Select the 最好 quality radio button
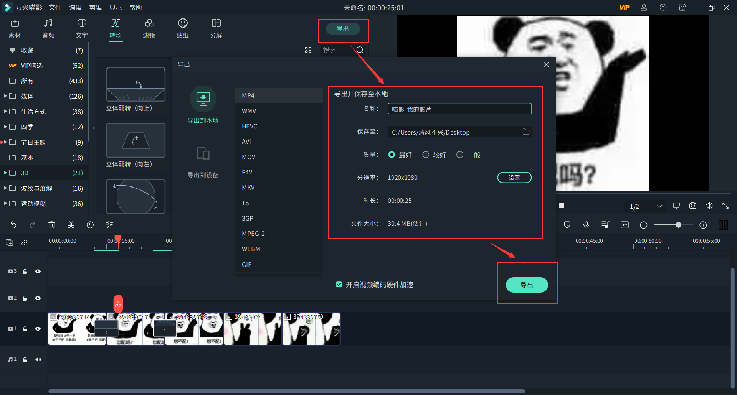737x395 pixels. [x=392, y=155]
